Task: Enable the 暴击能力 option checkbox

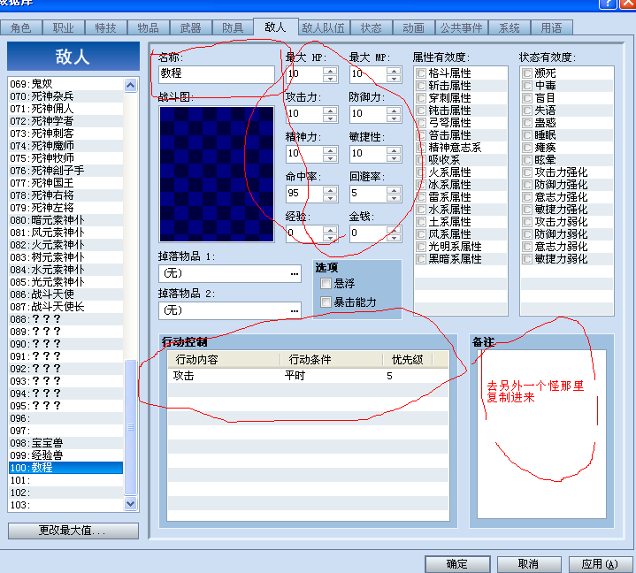Action: coord(326,302)
